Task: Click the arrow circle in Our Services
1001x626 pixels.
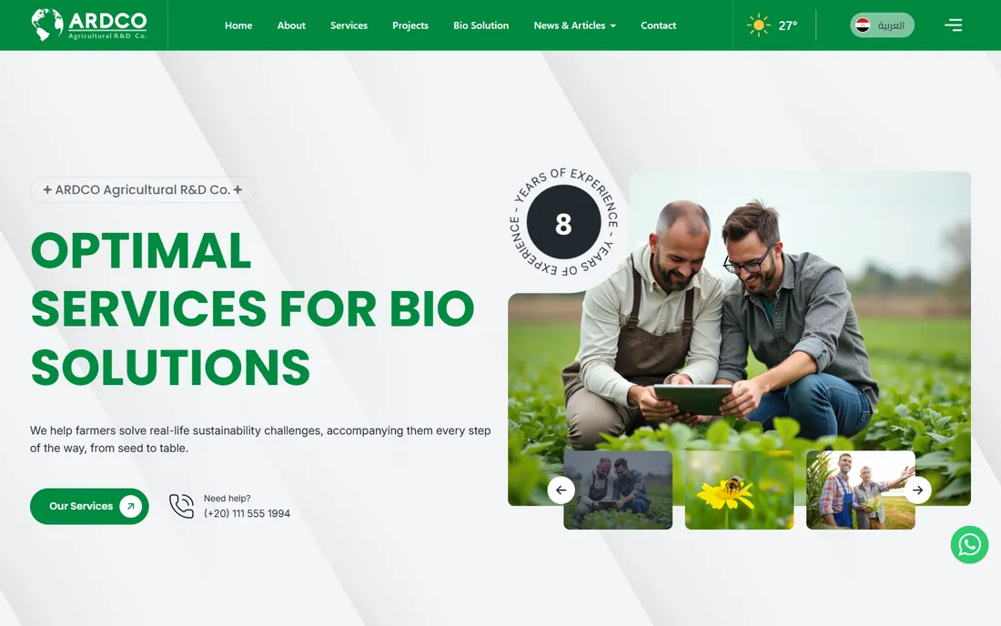Action: [x=130, y=506]
